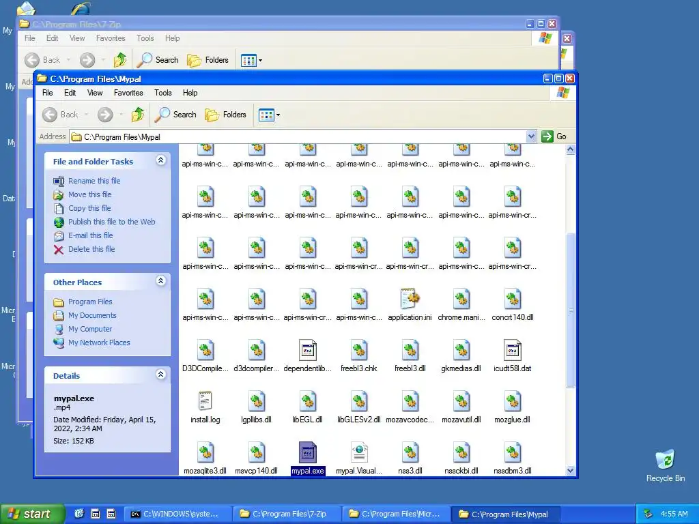Open the Back history dropdown in Mypal window
This screenshot has width=699, height=524.
pos(87,115)
